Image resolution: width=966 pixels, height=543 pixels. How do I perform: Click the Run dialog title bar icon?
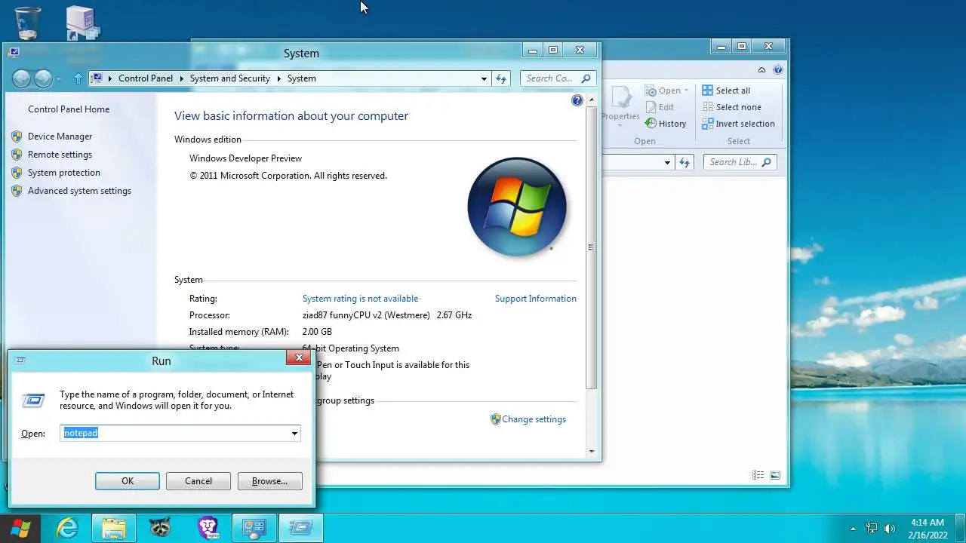pos(20,360)
